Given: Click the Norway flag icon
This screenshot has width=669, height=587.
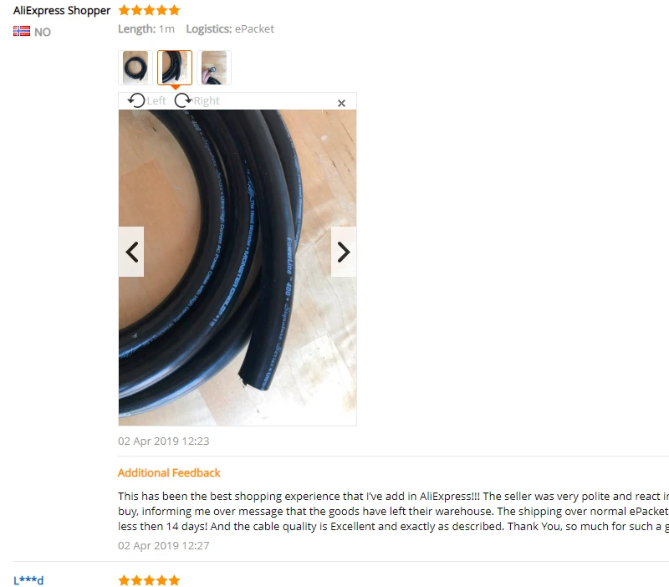Looking at the screenshot, I should 22,31.
